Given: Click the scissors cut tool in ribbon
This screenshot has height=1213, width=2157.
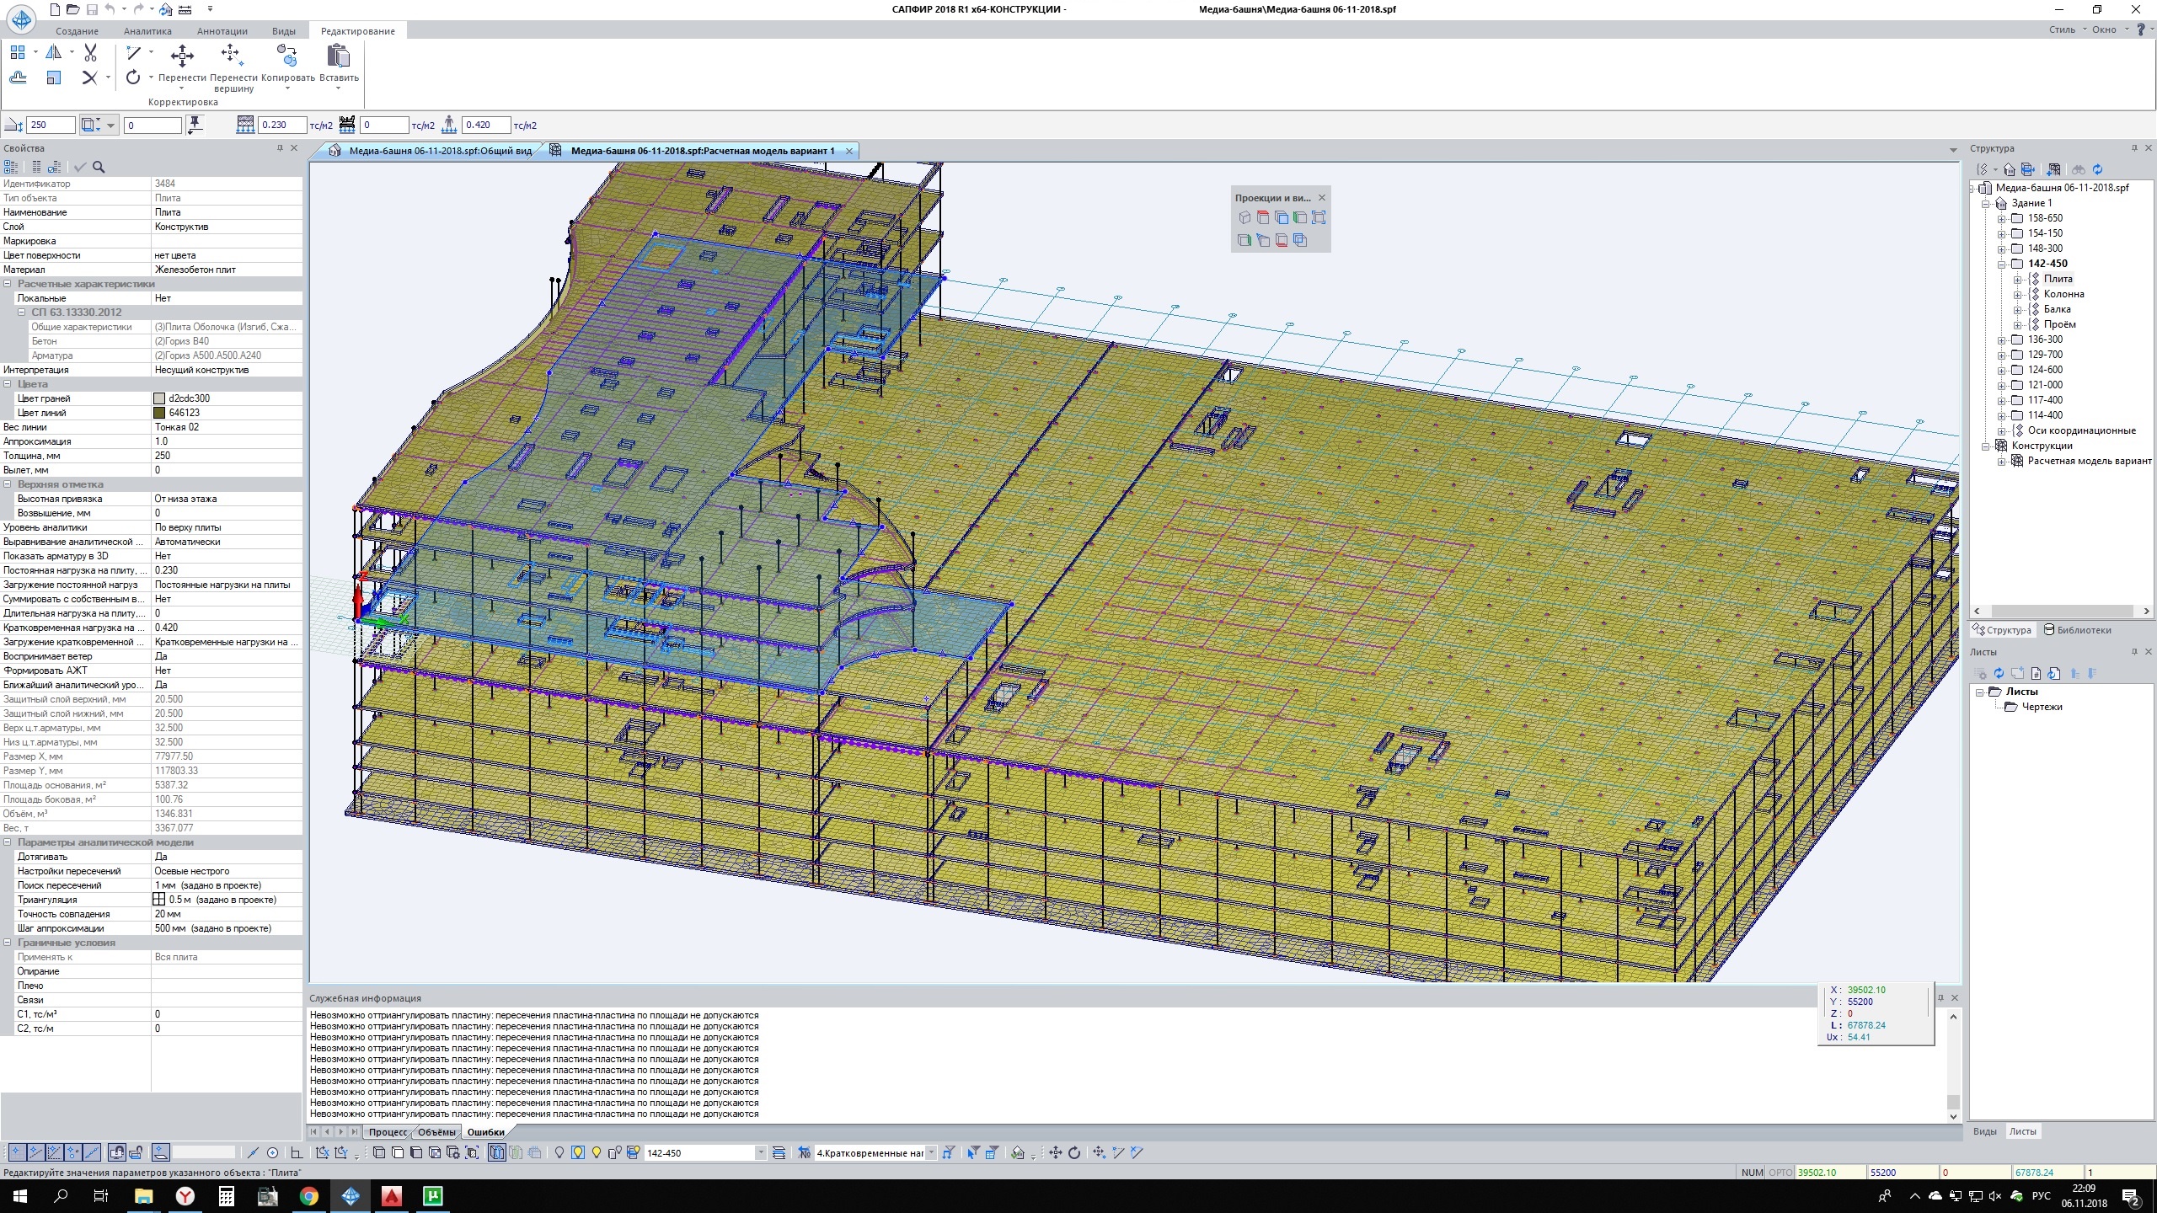Looking at the screenshot, I should point(90,53).
